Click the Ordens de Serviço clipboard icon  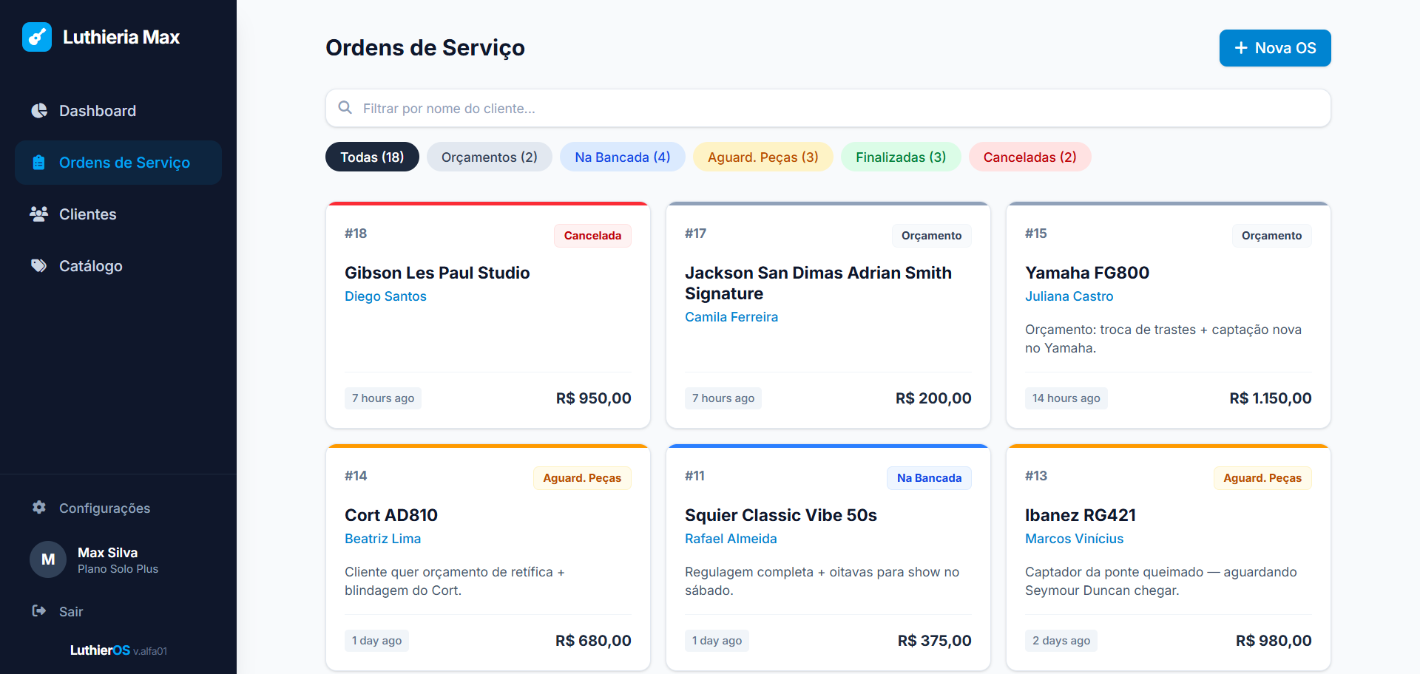pyautogui.click(x=39, y=163)
